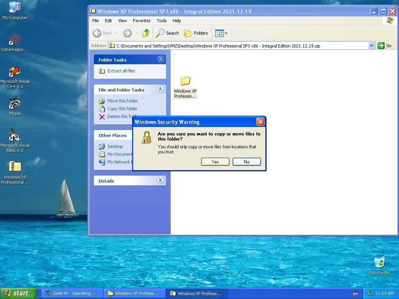Click the red Delete this folder icon
The width and height of the screenshot is (399, 299).
(x=102, y=117)
